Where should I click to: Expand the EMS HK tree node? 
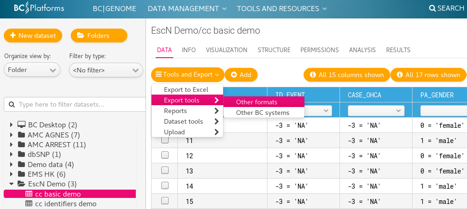point(12,174)
